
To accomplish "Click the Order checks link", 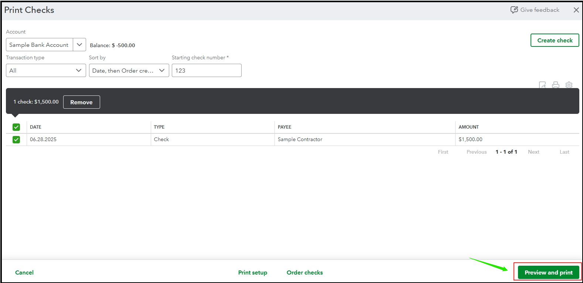I will pos(305,272).
